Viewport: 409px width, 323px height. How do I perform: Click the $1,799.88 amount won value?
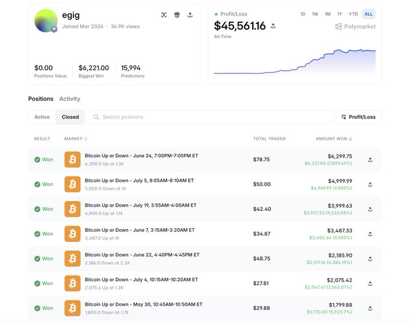340,305
